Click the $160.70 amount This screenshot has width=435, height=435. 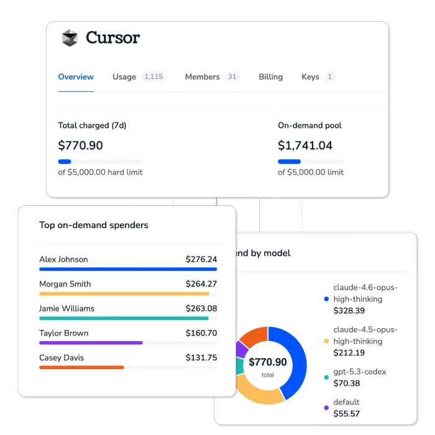(201, 333)
